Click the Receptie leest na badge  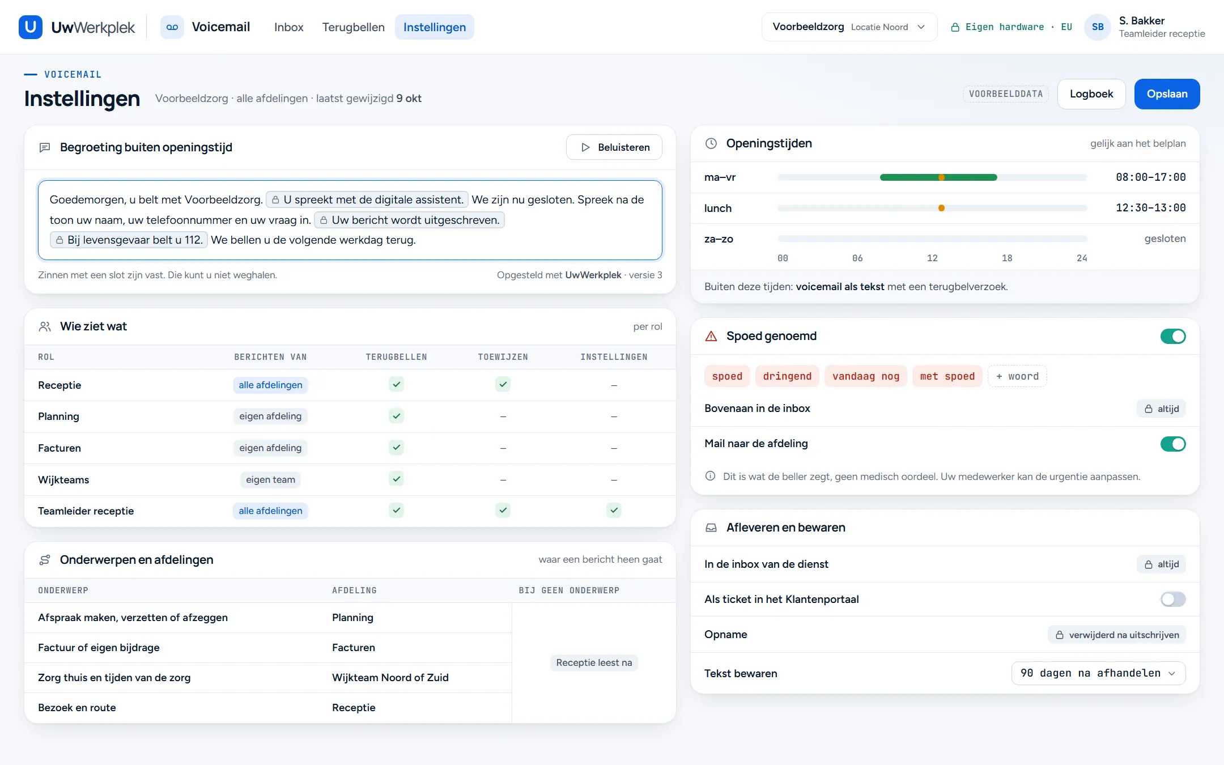click(594, 662)
